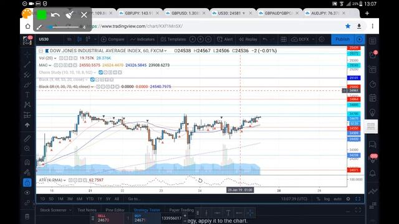Adjust the pen thickness slider
Screen dimensions: 399x224
click(65, 27)
